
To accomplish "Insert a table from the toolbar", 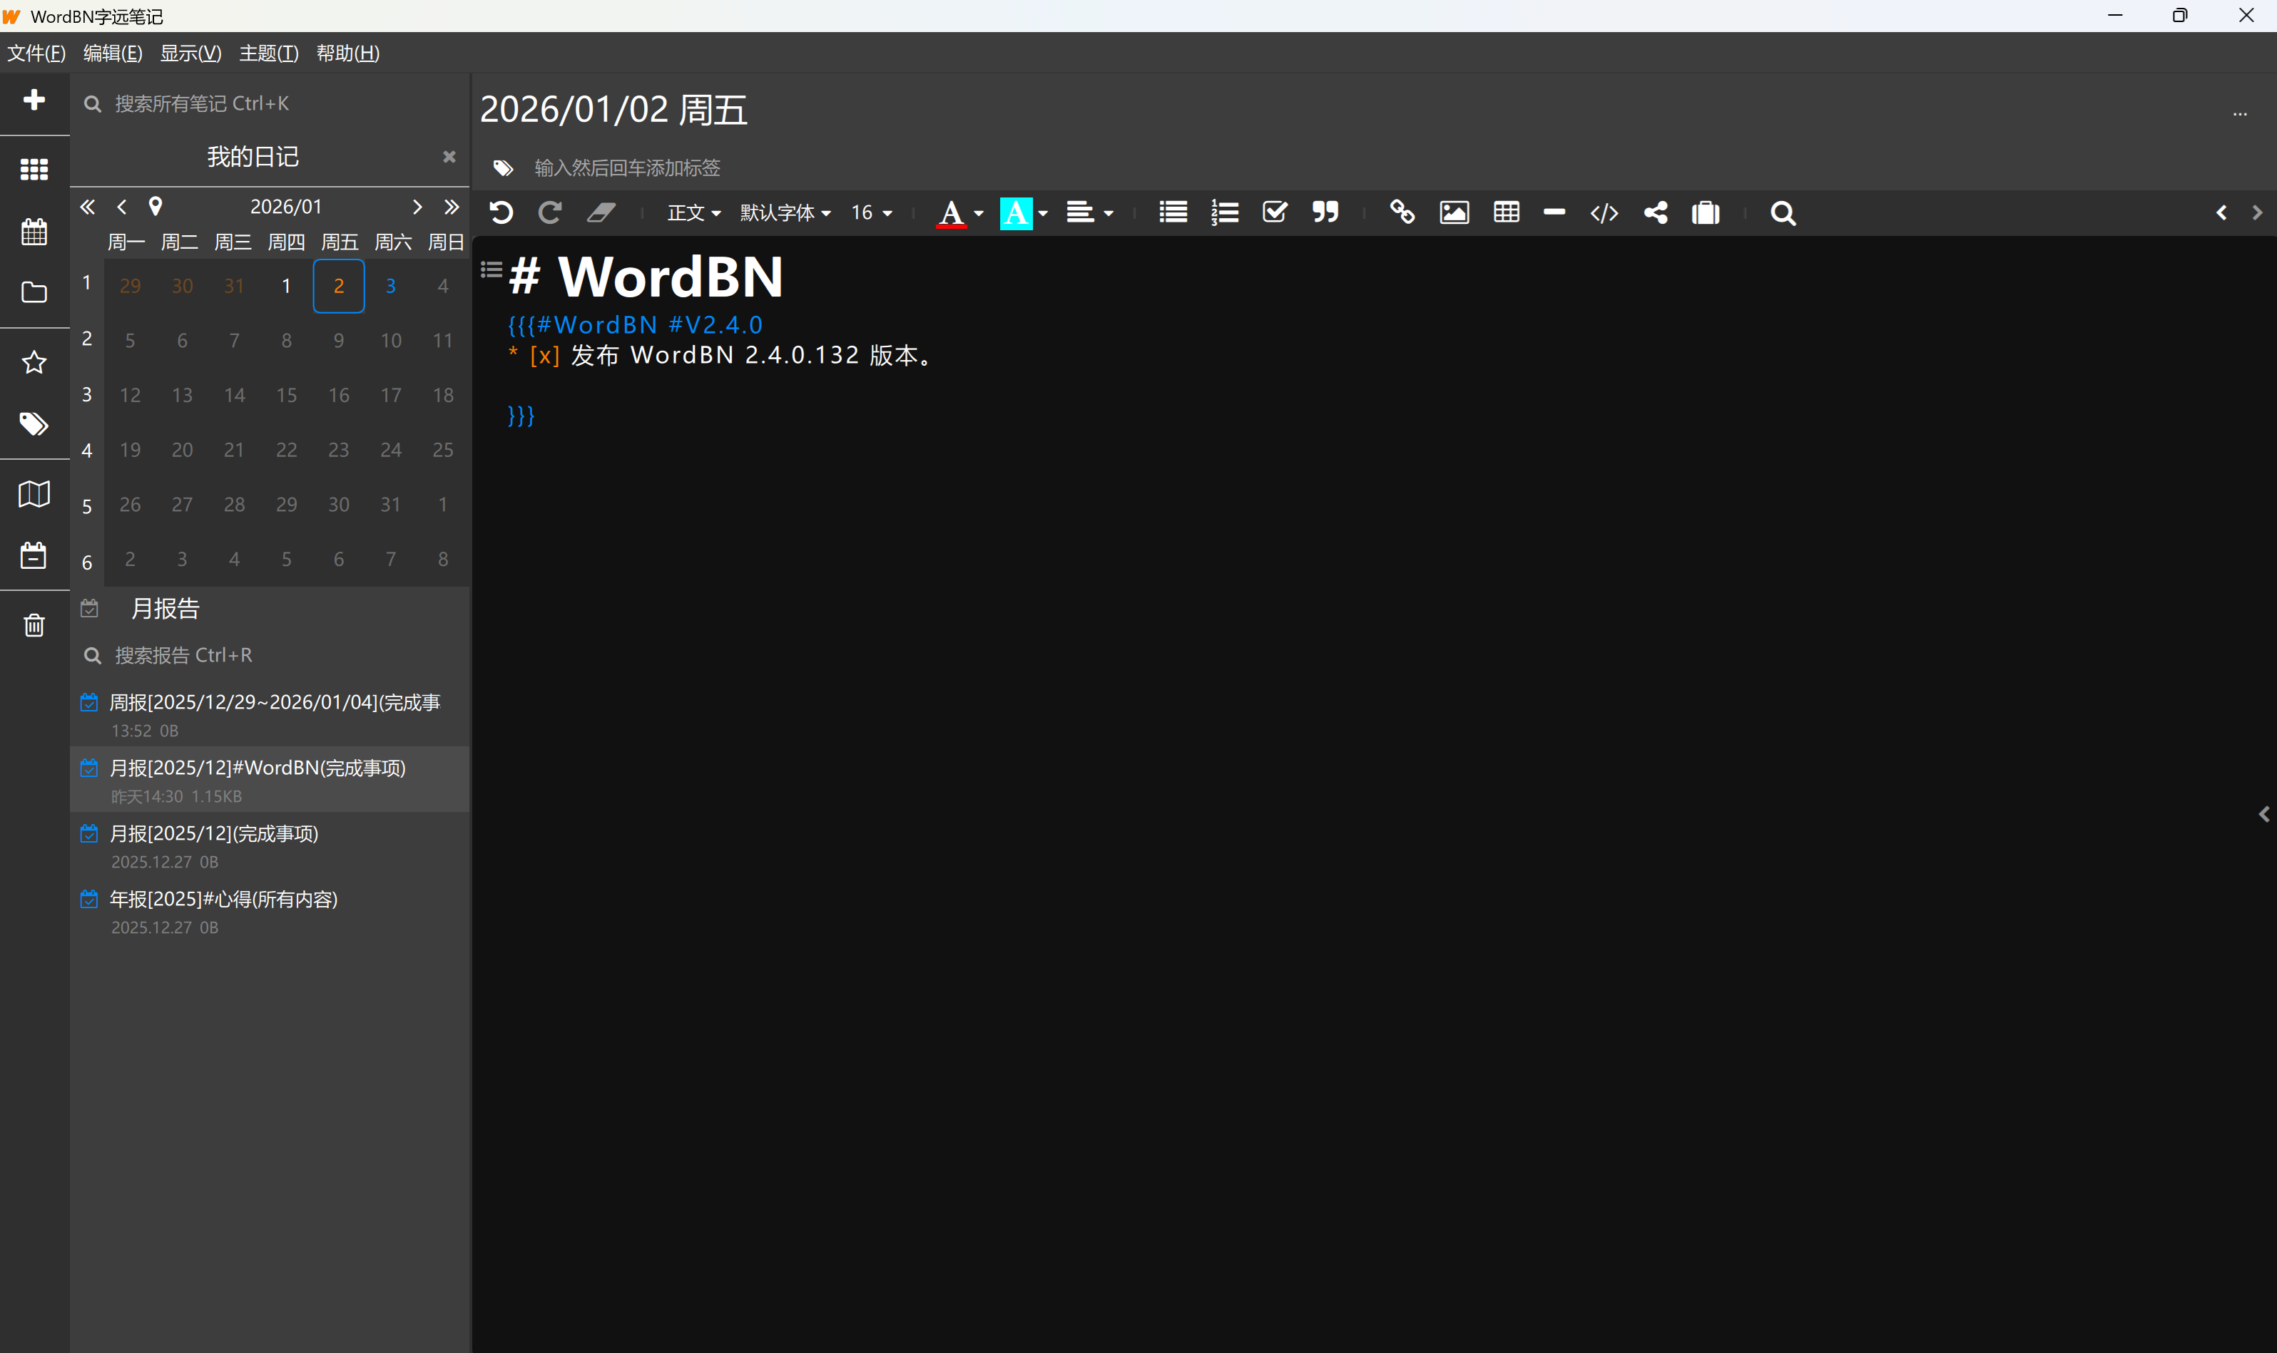I will tap(1505, 212).
